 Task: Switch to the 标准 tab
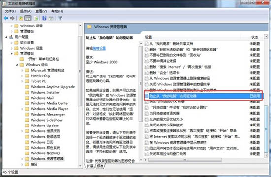click(x=100, y=166)
